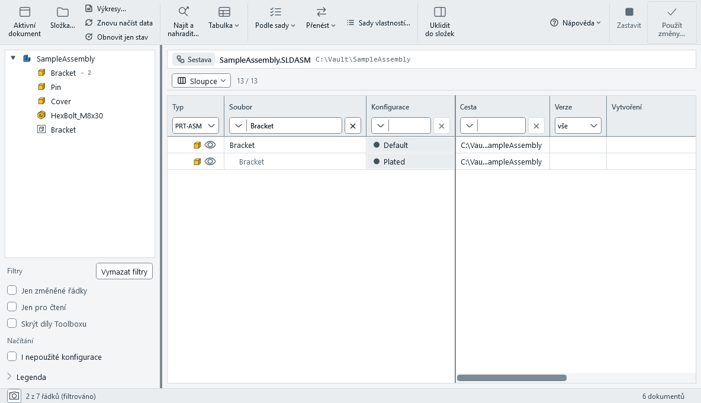The image size is (701, 403).
Task: Click the Default configuration cell
Action: point(410,145)
